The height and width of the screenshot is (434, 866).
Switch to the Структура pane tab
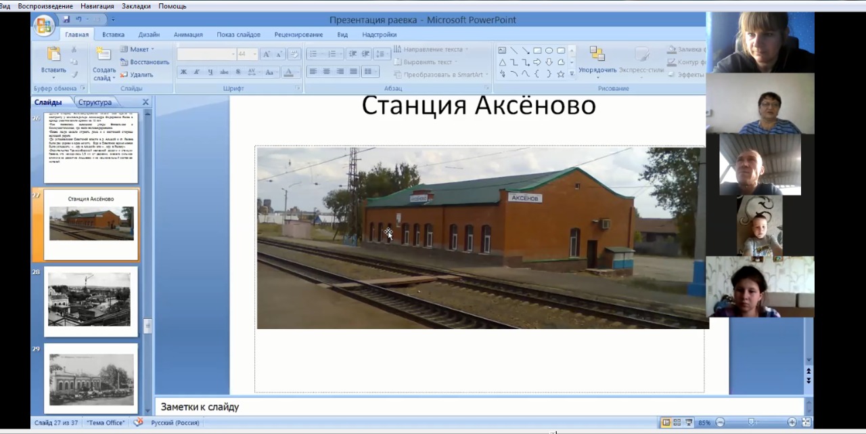[95, 102]
